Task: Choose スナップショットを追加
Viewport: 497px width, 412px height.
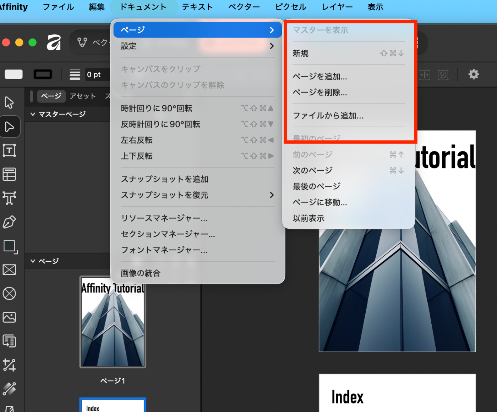Action: [x=197, y=179]
